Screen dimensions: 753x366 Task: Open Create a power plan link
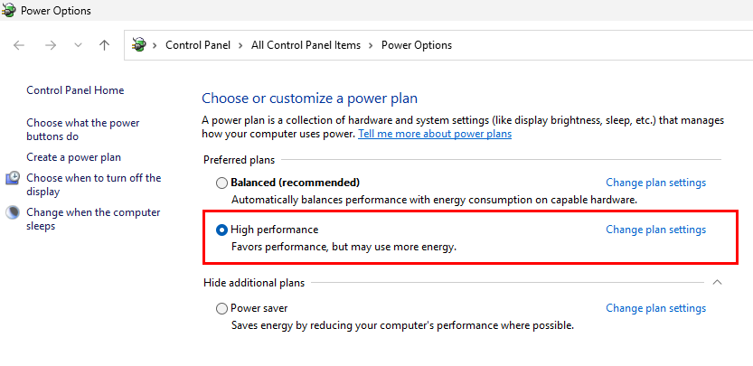click(x=73, y=157)
